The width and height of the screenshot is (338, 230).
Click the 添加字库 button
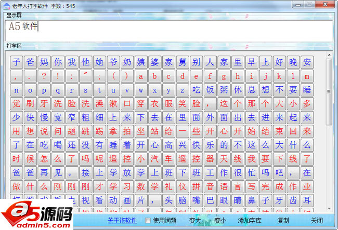[x=249, y=221]
